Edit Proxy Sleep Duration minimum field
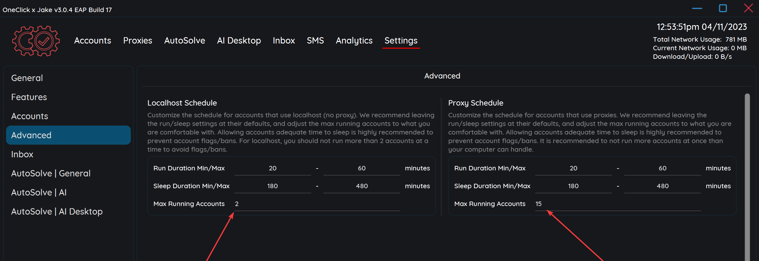 click(x=573, y=186)
